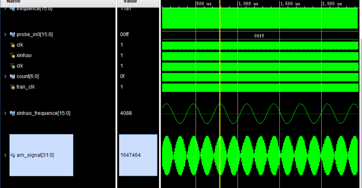
Task: Click the clk signal icon directly above xinhao
Action: click(x=12, y=45)
